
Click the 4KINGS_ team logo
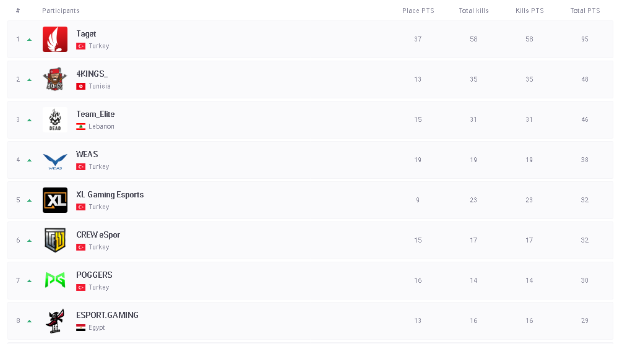55,80
